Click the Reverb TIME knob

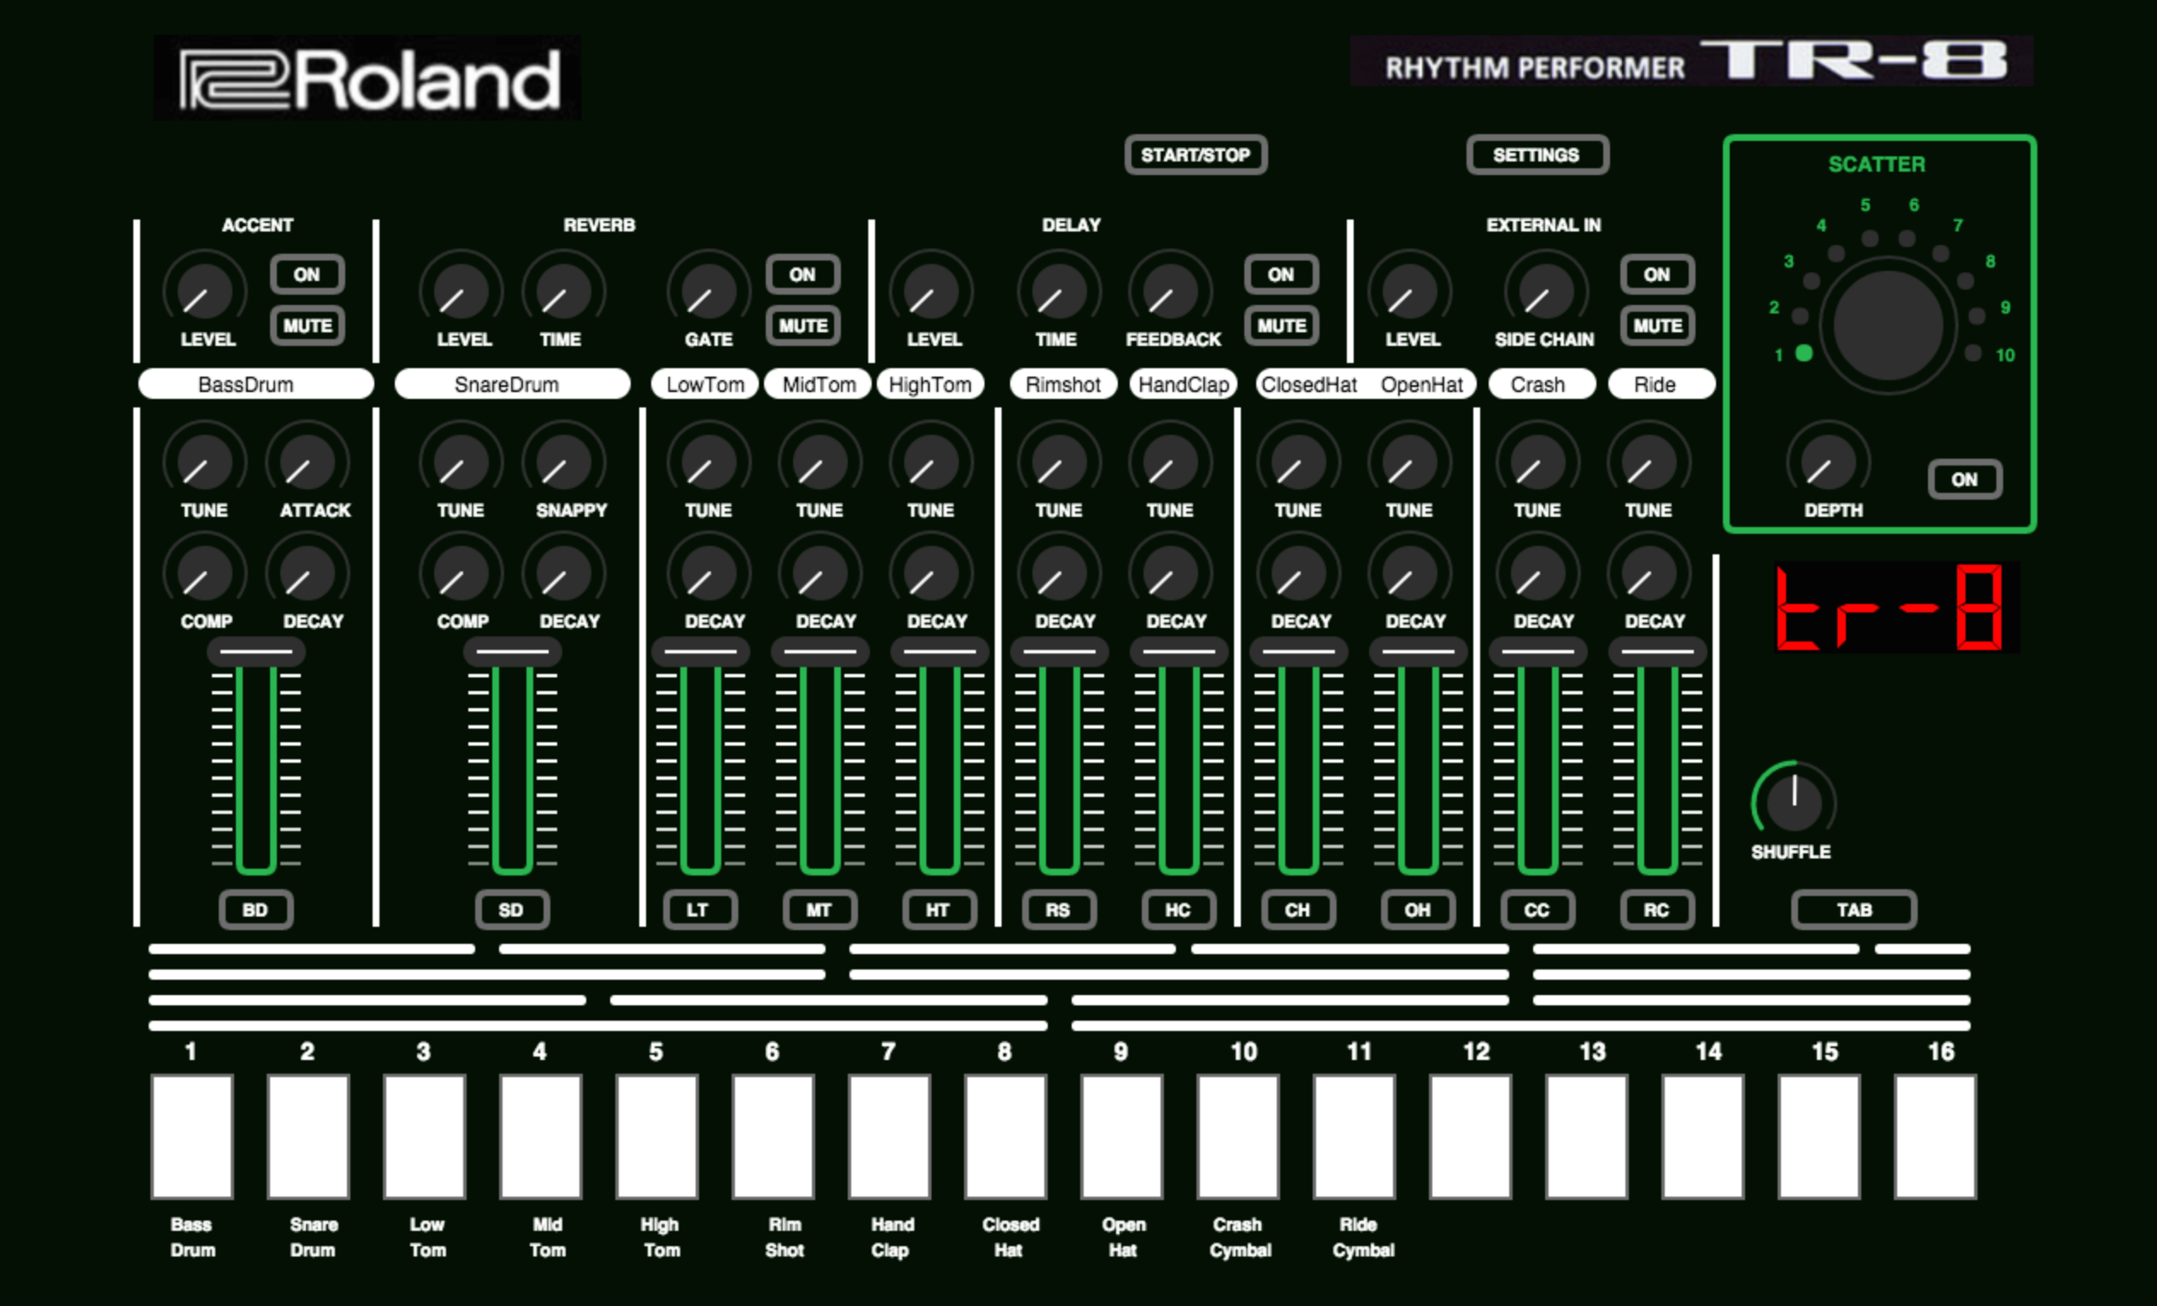click(563, 291)
